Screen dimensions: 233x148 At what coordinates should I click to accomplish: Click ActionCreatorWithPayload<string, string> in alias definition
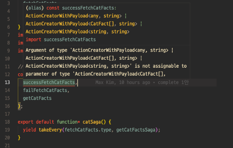coord(78,32)
